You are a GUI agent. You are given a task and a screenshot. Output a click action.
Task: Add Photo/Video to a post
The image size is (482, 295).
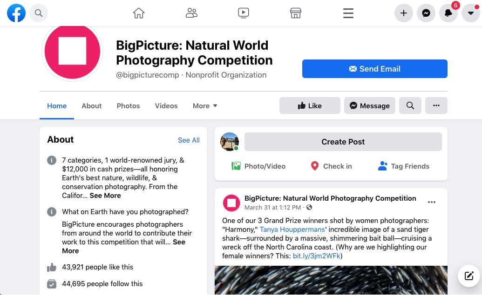[258, 166]
